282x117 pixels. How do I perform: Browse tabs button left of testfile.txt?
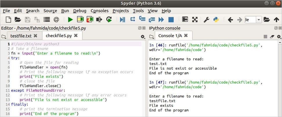tap(3, 37)
